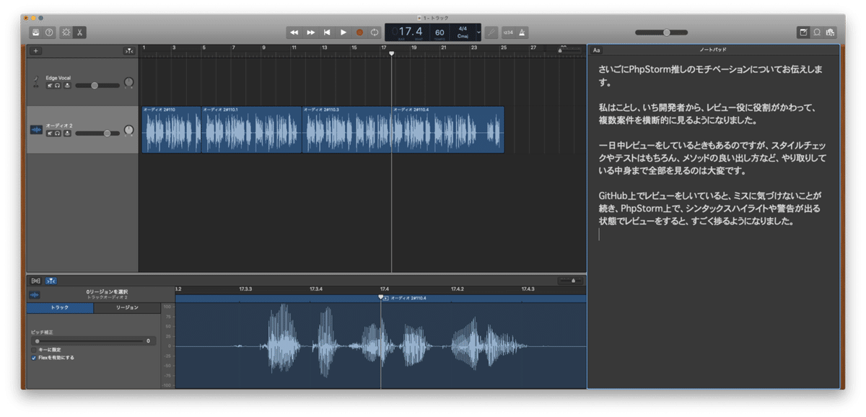
Task: Toggle the editor Catch Playhead button
Action: click(51, 280)
